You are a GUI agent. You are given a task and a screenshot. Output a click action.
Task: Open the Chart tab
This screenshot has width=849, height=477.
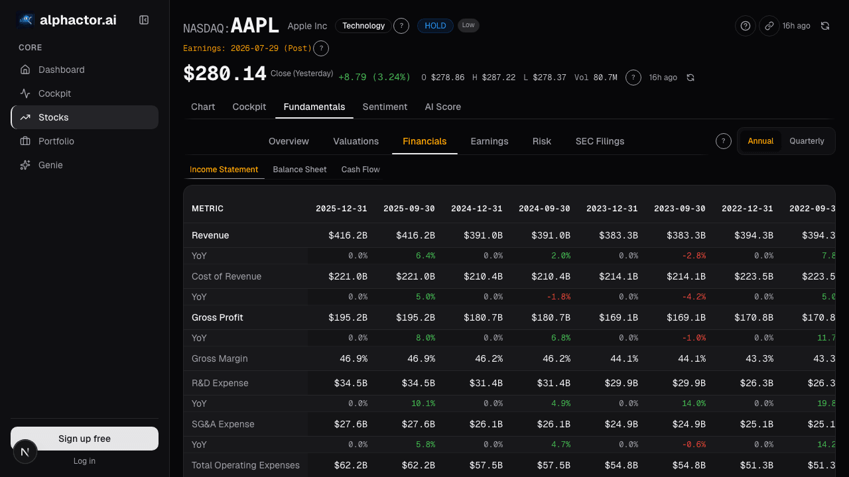click(203, 107)
